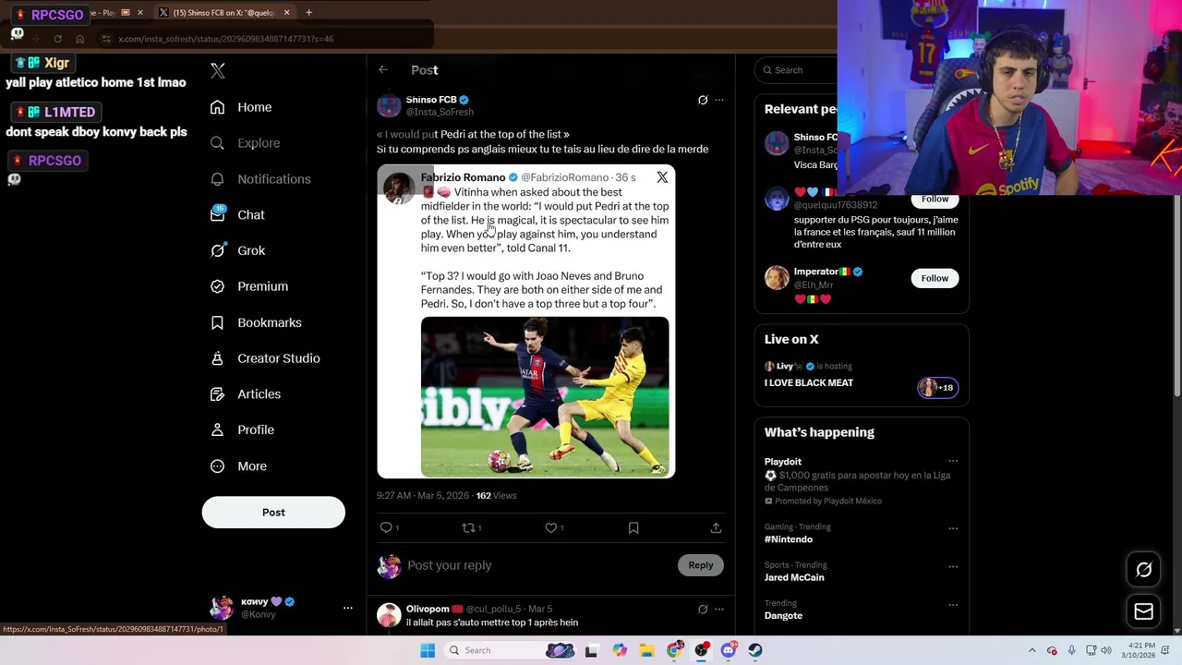Open Grok action on Shinso FCB post

703,100
